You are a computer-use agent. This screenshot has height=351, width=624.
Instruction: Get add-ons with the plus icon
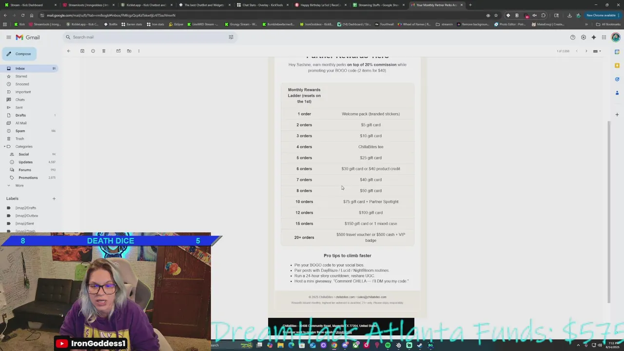(x=617, y=115)
